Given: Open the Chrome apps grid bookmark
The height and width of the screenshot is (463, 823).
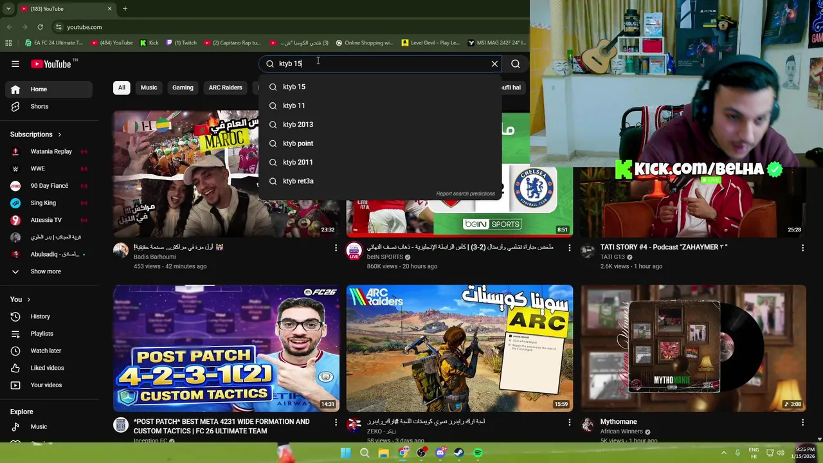Looking at the screenshot, I should [x=8, y=43].
